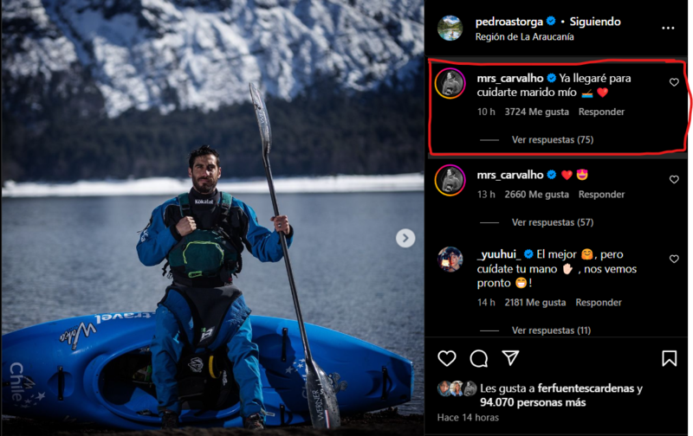
Task: Open _yuuhui_'s avatar in the comments
Action: [x=450, y=260]
